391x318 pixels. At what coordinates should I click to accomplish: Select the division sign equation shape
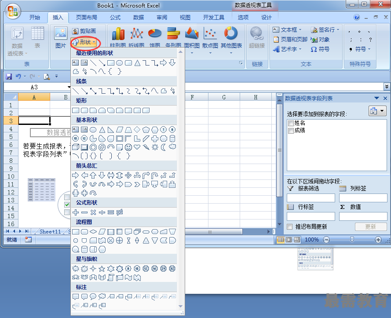coord(102,212)
